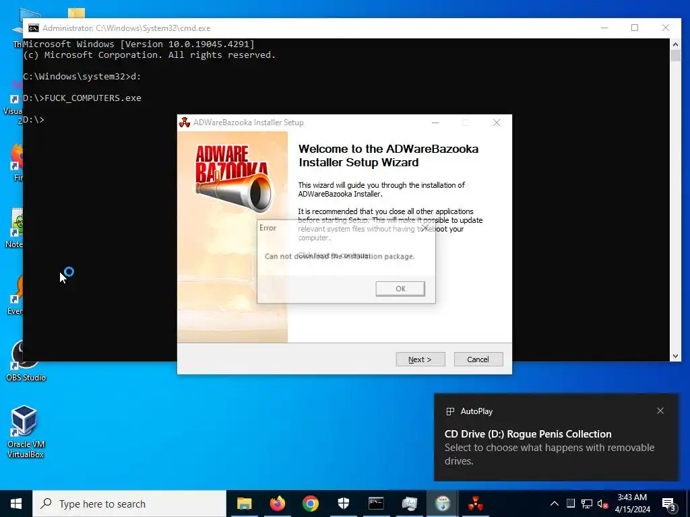Image resolution: width=690 pixels, height=517 pixels.
Task: Minimize the Administrator cmd.exe window
Action: pos(604,28)
